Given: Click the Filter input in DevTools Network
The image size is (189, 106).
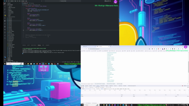Looking at the screenshot, I should click(87, 89).
